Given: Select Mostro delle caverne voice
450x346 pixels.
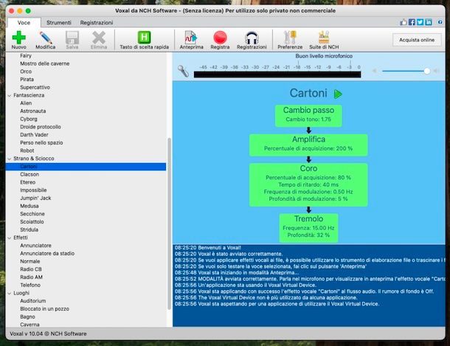Looking at the screenshot, I should coord(45,63).
